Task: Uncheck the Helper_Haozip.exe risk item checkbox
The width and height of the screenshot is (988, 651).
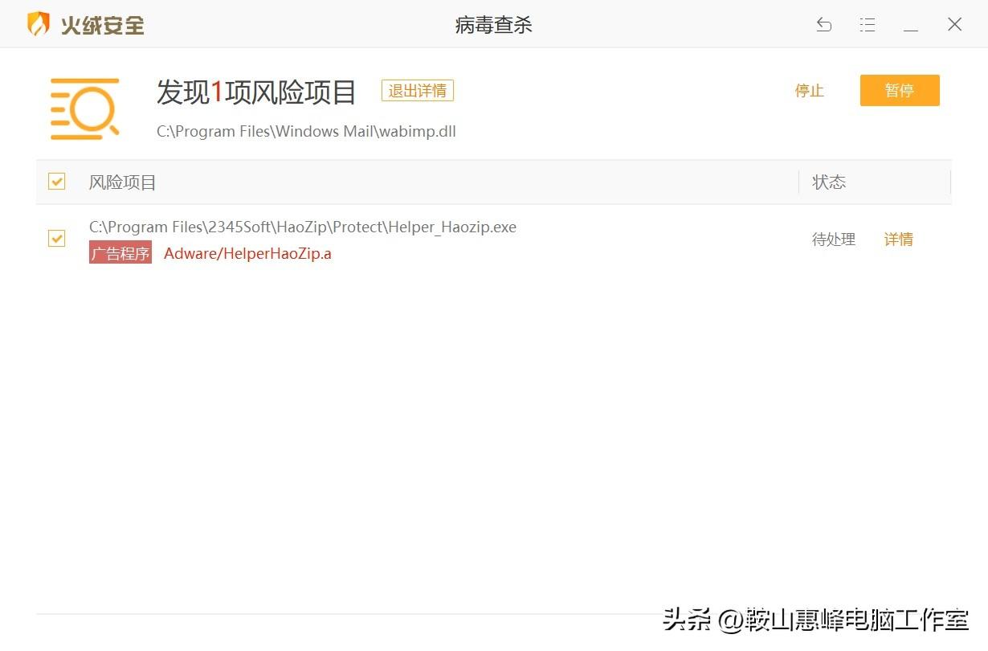Action: [x=57, y=238]
